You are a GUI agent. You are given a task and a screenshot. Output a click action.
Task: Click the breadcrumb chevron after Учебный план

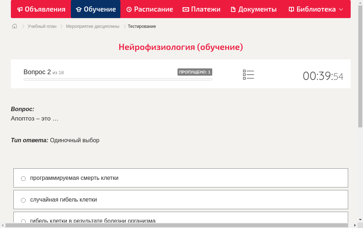[x=61, y=26]
